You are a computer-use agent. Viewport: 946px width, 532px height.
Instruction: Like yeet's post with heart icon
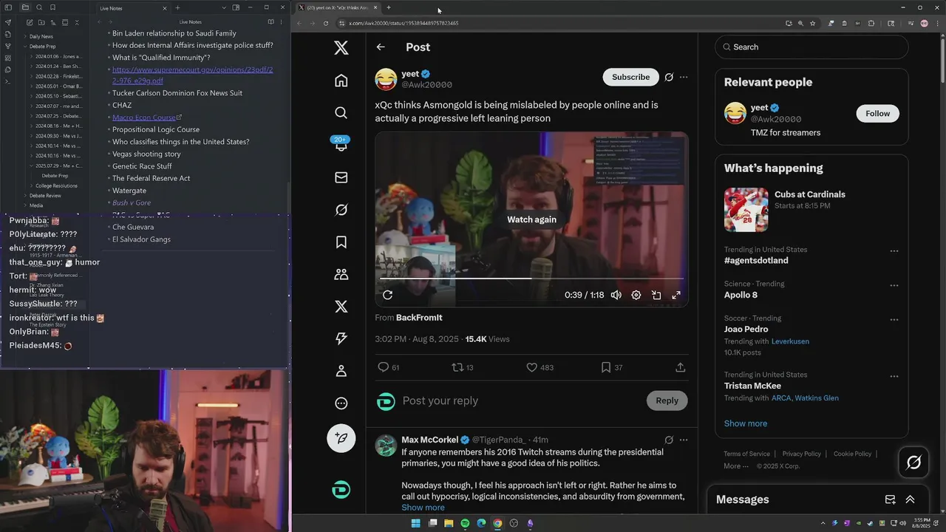tap(531, 367)
